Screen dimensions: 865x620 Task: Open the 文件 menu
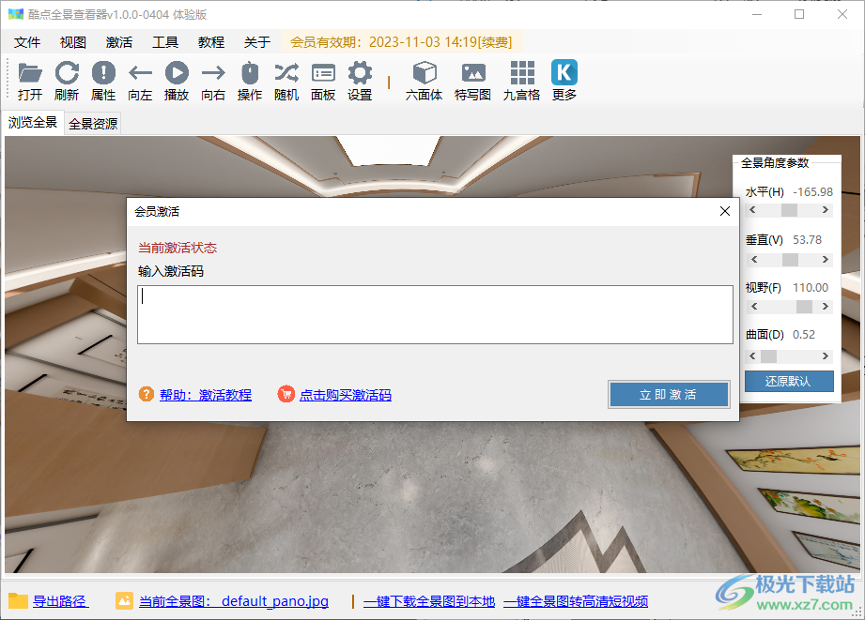coord(27,42)
